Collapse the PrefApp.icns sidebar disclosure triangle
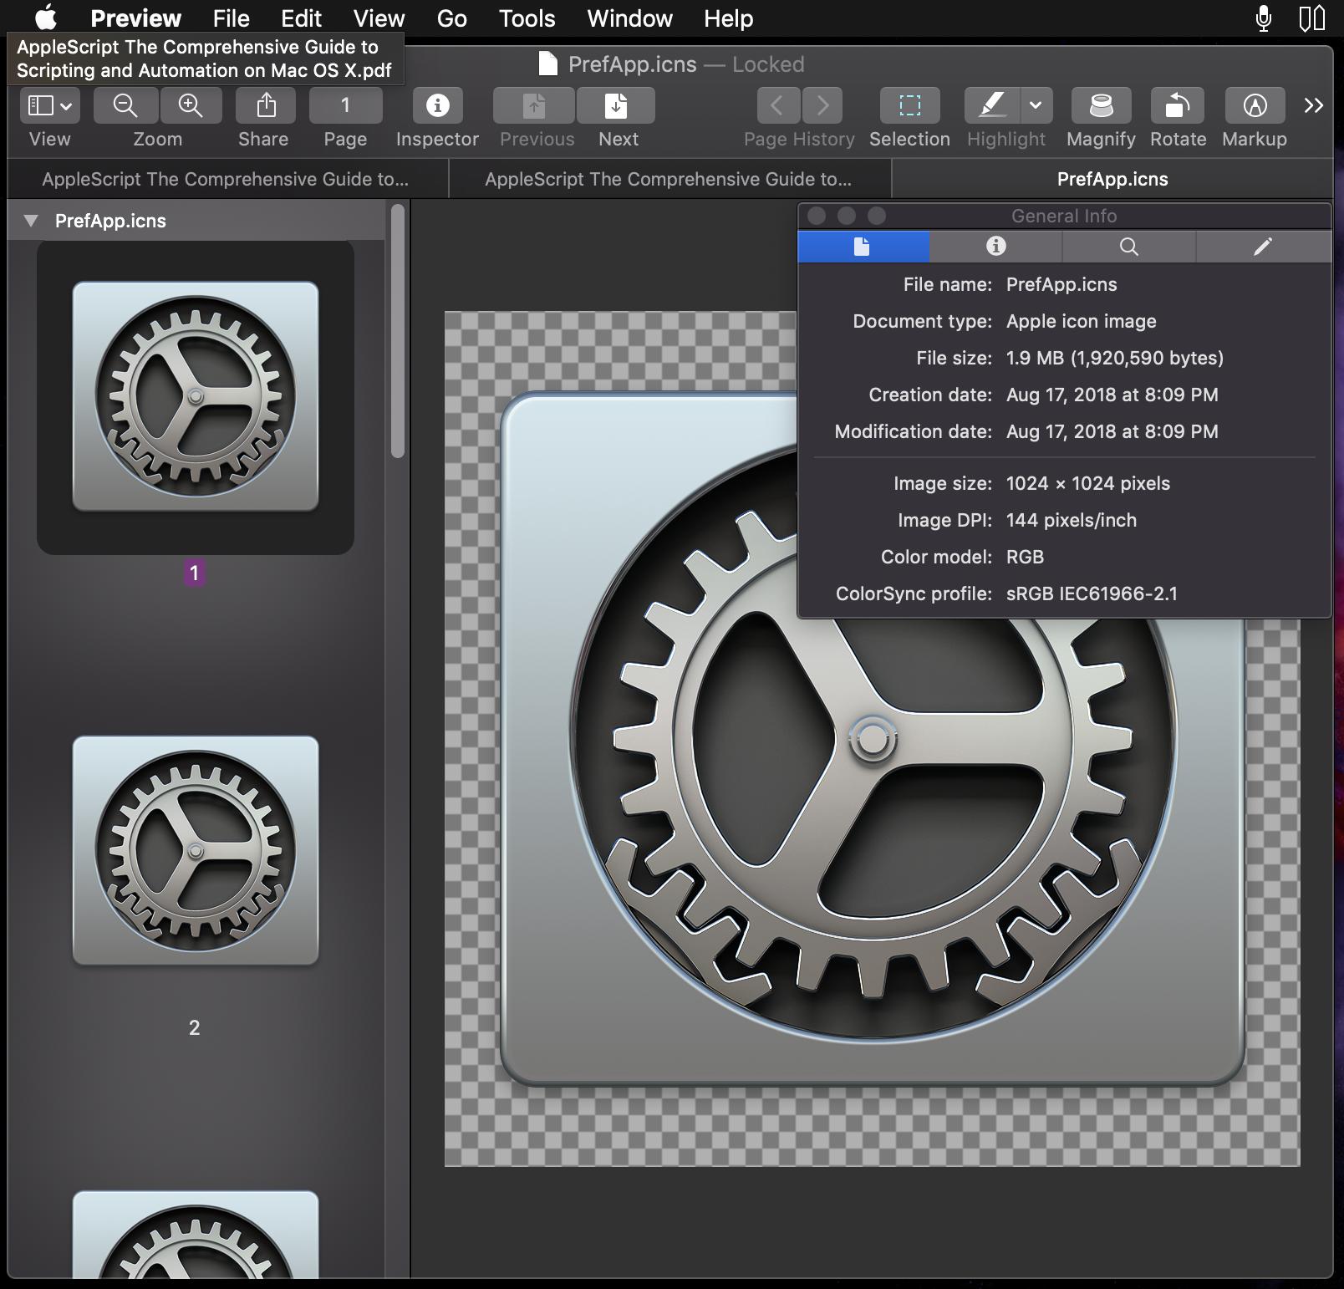The height and width of the screenshot is (1289, 1344). [x=32, y=221]
